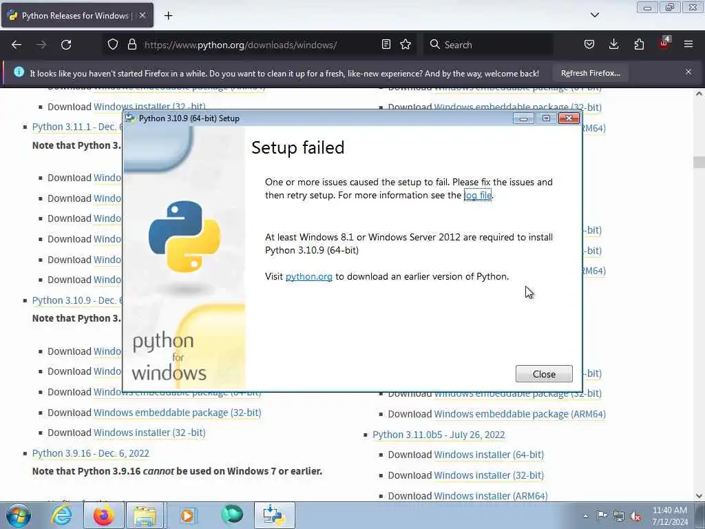Expand the list all tabs chevron
The image size is (705, 529).
pyautogui.click(x=594, y=15)
